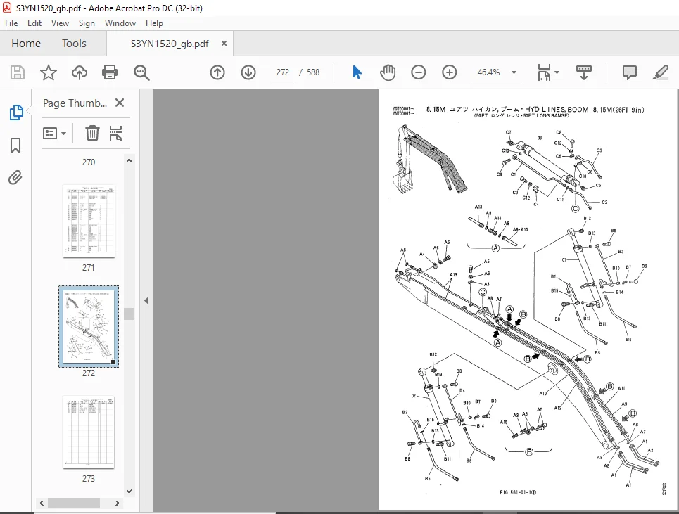Click the fit page width icon
Screen dimensions: 679x514
pos(544,72)
